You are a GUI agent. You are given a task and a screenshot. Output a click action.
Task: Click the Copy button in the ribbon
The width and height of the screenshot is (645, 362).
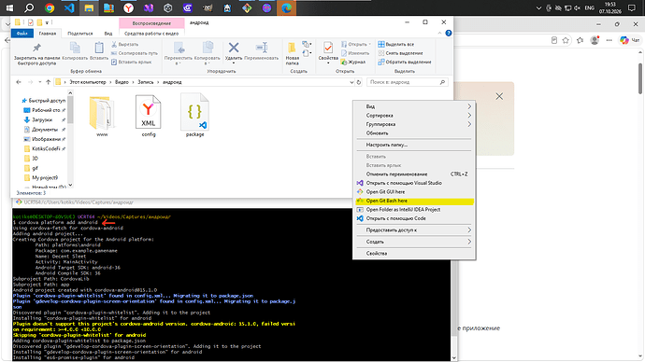(x=75, y=51)
